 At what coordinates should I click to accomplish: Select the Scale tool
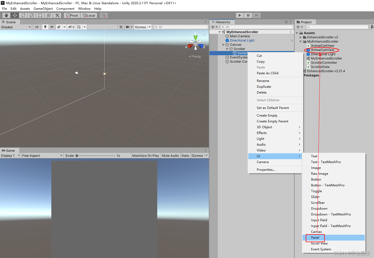(x=31, y=15)
